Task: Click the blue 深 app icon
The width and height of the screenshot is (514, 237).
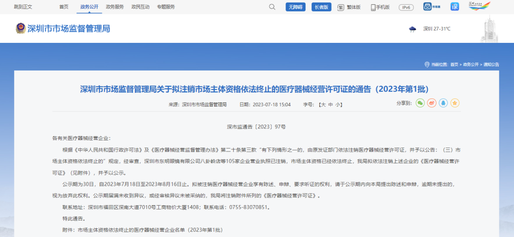Action: pyautogui.click(x=455, y=7)
